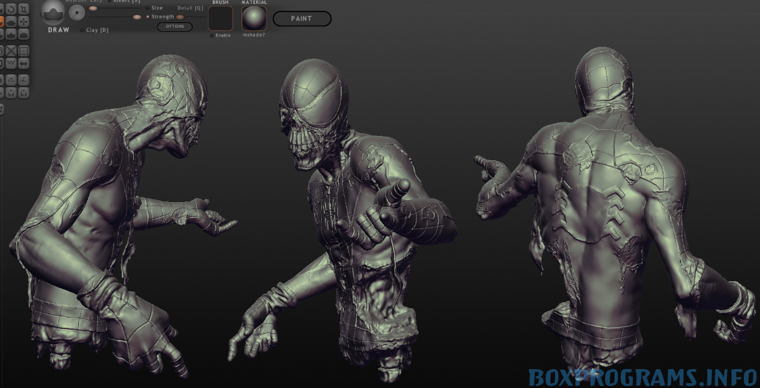Toggle the Symmetry double-arrow icon
The height and width of the screenshot is (388, 760).
23,64
